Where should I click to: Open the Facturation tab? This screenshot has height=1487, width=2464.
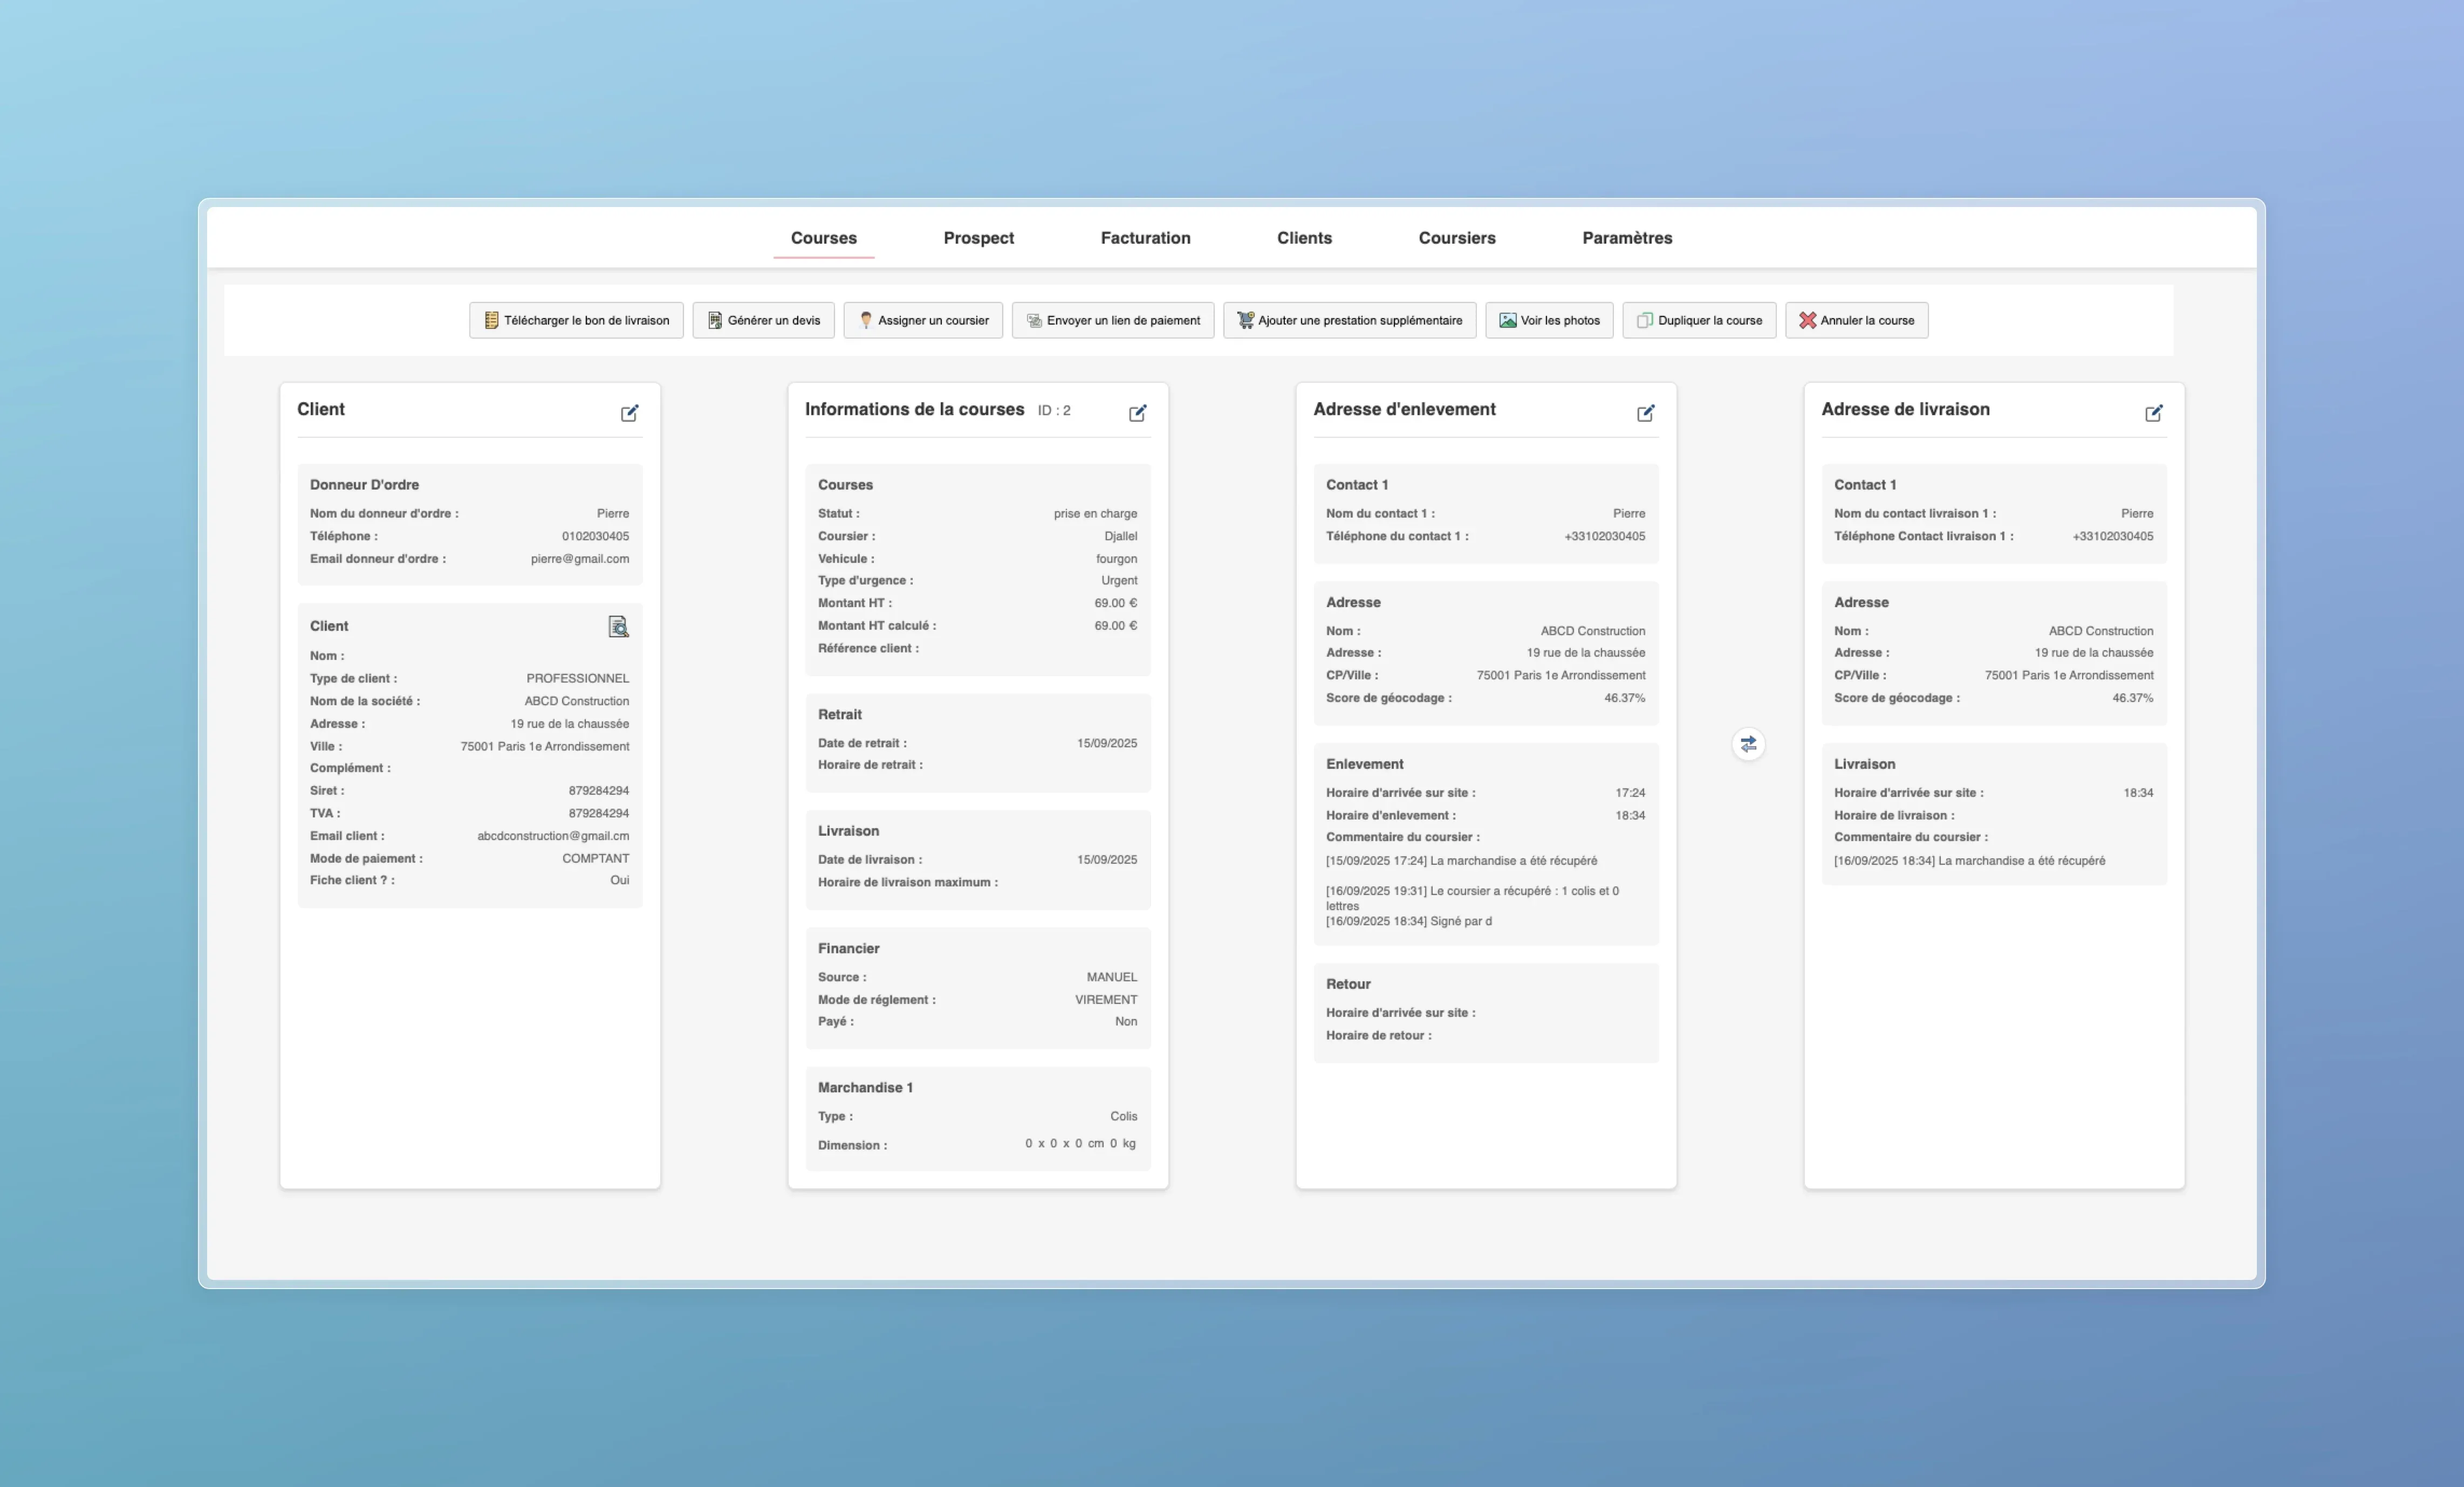click(x=1145, y=238)
